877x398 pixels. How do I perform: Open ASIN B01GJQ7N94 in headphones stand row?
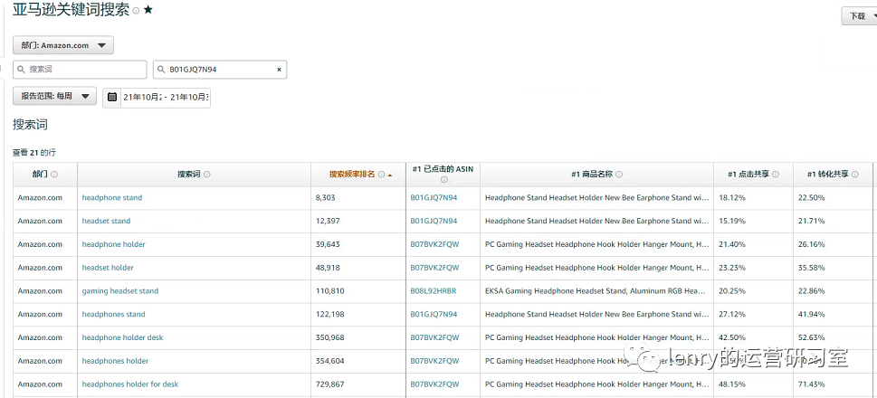pyautogui.click(x=434, y=314)
